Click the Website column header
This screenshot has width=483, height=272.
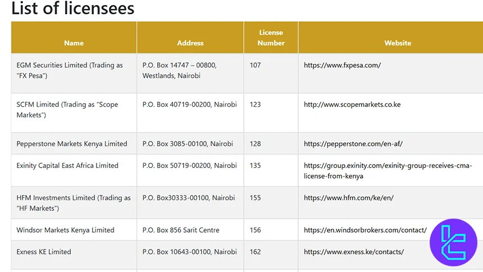(398, 43)
